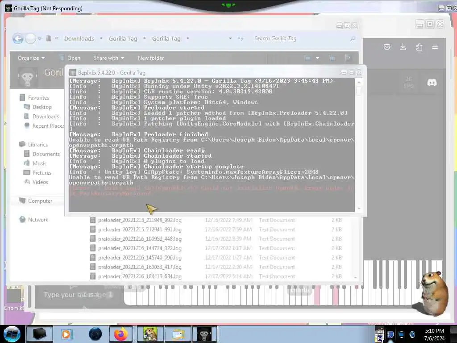Toggle the preview pane icon
This screenshot has height=343, width=457.
click(332, 58)
